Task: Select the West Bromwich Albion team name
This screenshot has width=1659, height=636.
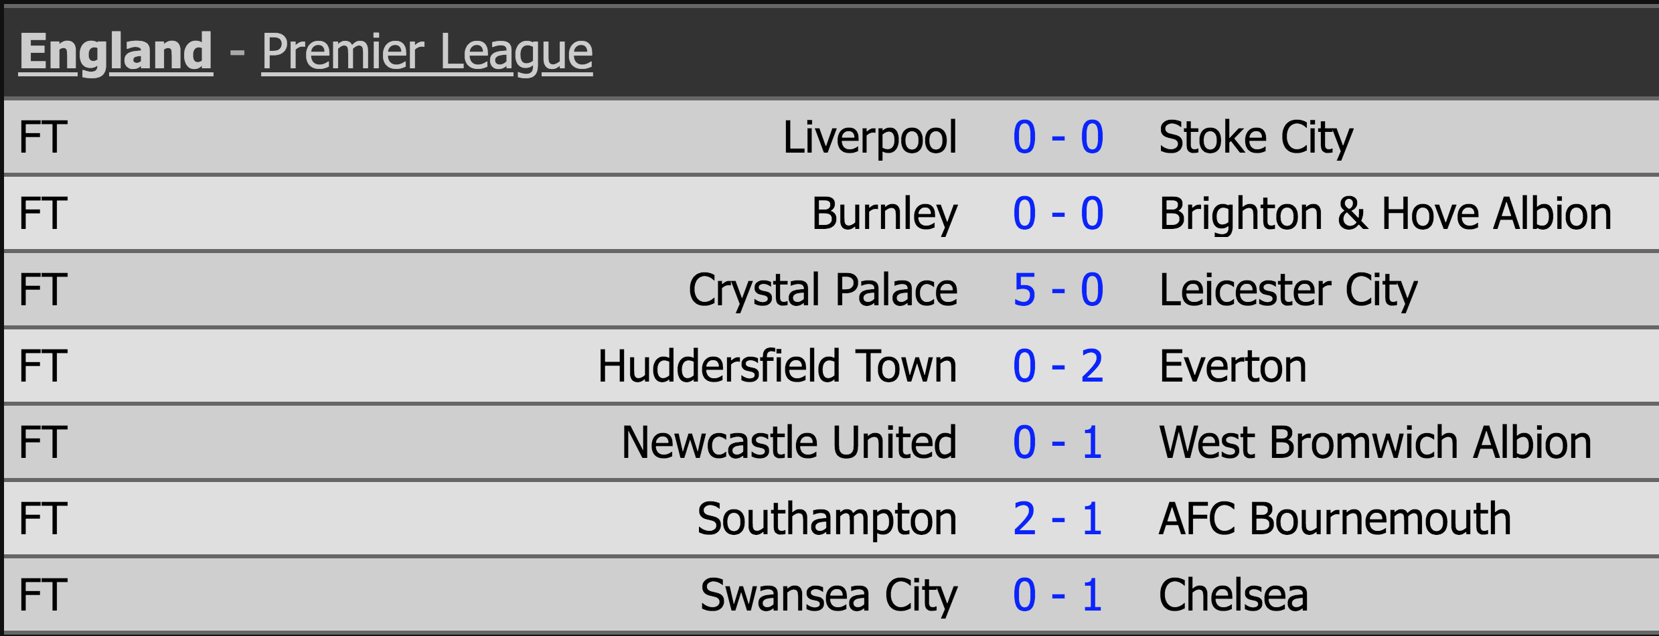Action: pyautogui.click(x=1375, y=443)
